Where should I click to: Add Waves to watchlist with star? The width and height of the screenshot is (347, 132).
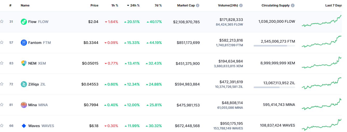coord(2,126)
